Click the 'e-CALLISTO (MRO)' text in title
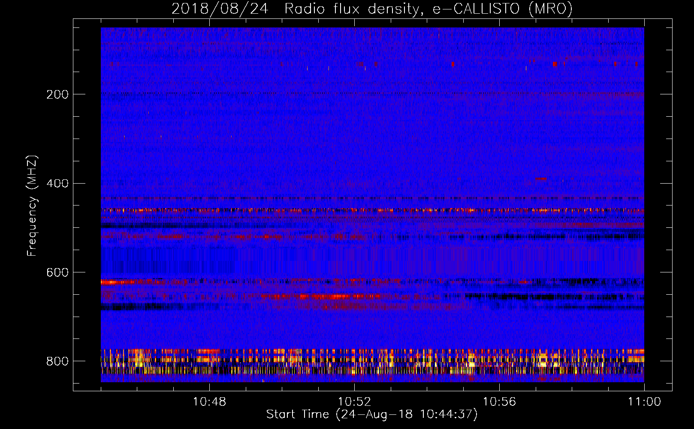 503,9
